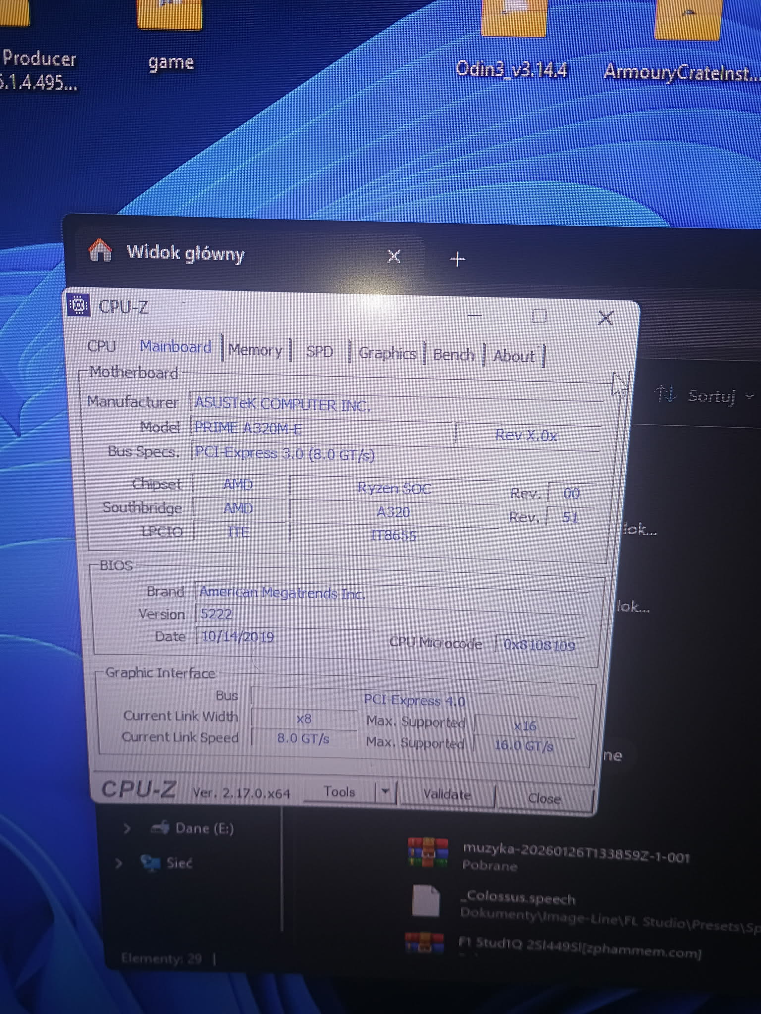The image size is (761, 1014).
Task: Switch to the Memory tab
Action: click(255, 351)
